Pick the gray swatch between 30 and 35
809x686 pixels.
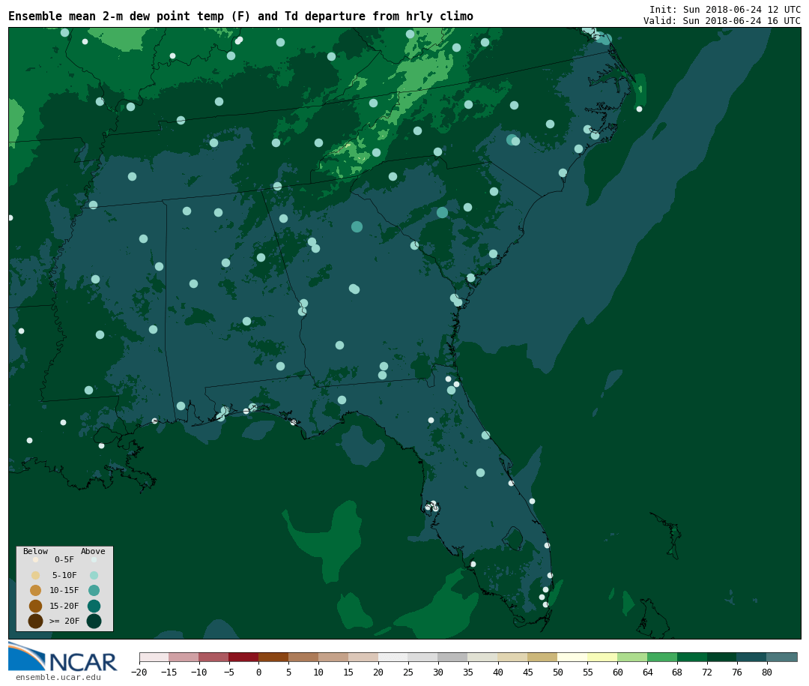point(453,657)
